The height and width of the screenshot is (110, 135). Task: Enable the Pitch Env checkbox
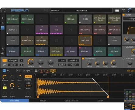(124, 58)
